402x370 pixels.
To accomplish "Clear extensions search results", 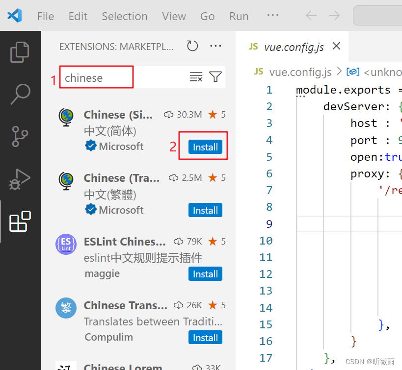I will 196,77.
